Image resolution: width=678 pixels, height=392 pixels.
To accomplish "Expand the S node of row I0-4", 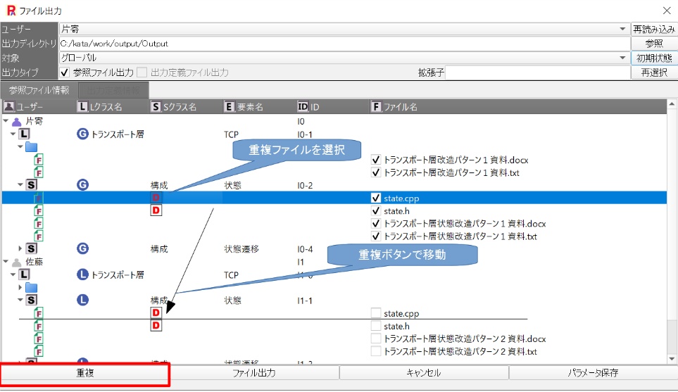I will click(20, 248).
